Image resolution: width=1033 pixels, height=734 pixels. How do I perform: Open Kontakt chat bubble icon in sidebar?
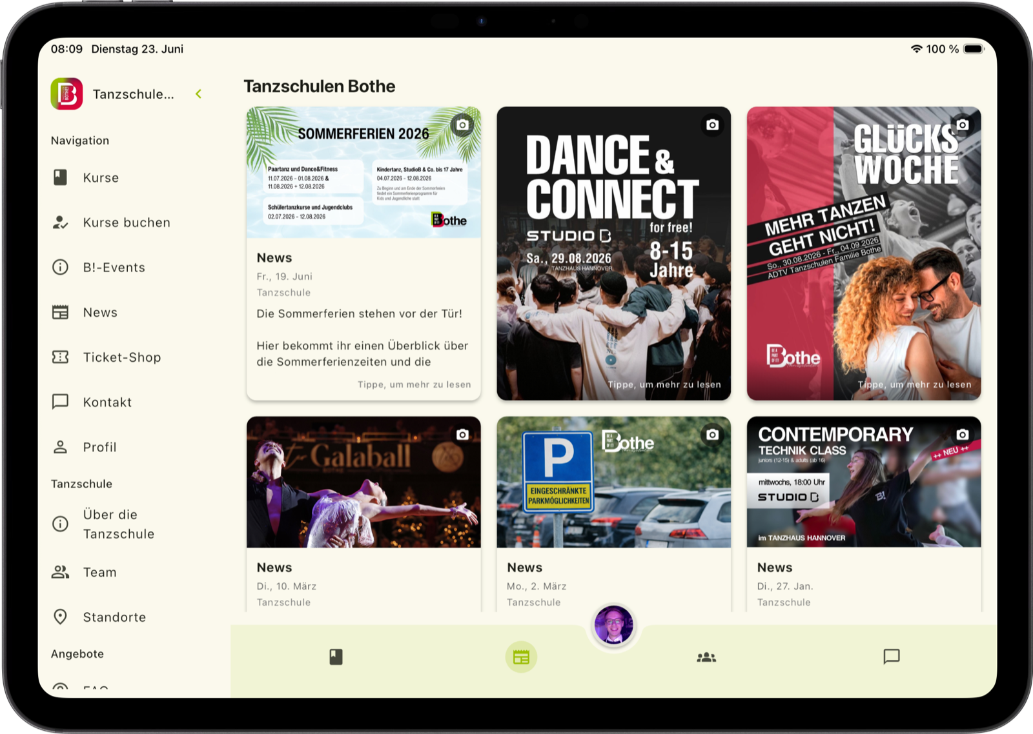(x=60, y=402)
